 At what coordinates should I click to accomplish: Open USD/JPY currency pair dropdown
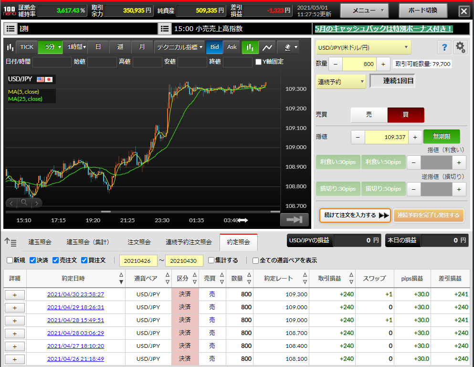tap(363, 47)
